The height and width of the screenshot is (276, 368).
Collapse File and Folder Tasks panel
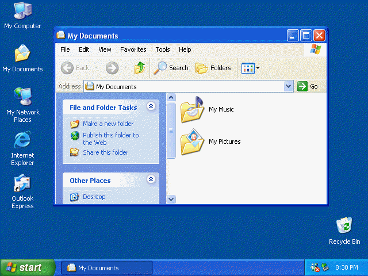click(151, 106)
